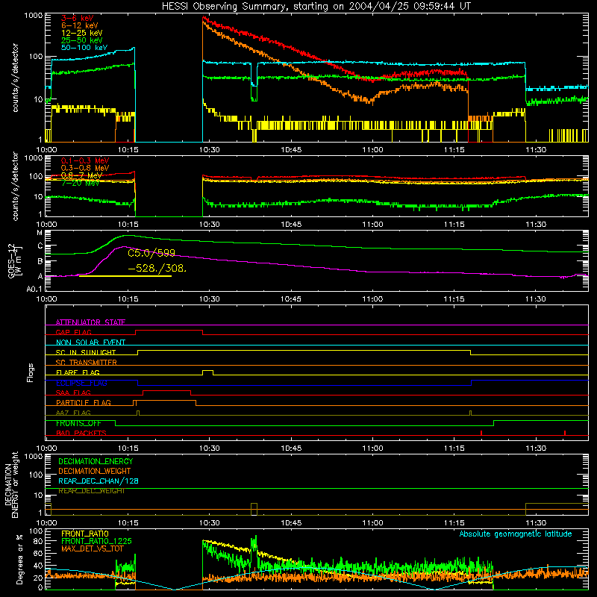Select the 25-50 keV legend label
Viewport: 597px width, 597px height.
click(x=82, y=40)
